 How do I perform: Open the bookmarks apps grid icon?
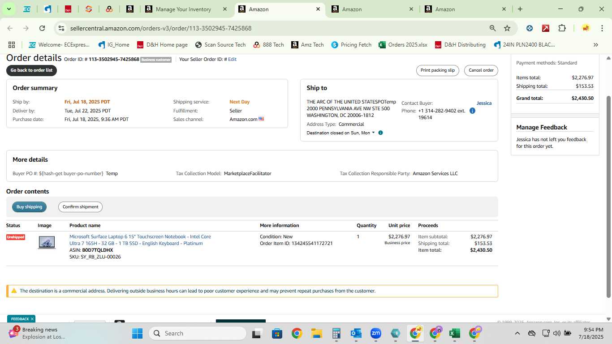[x=12, y=45]
